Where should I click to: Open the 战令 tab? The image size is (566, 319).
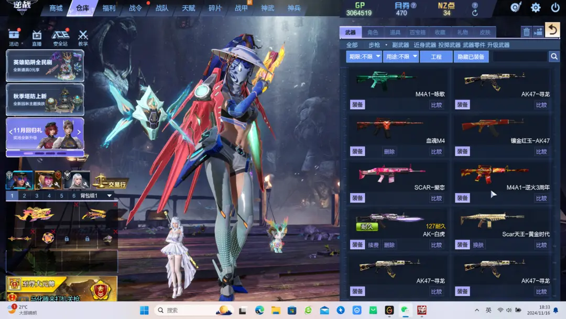pyautogui.click(x=135, y=8)
